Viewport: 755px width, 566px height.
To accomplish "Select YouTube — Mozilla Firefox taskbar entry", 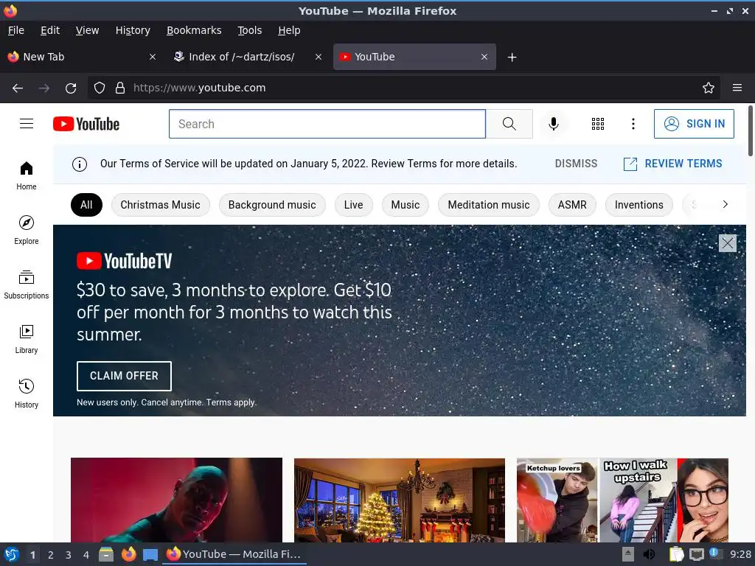I will pyautogui.click(x=235, y=554).
